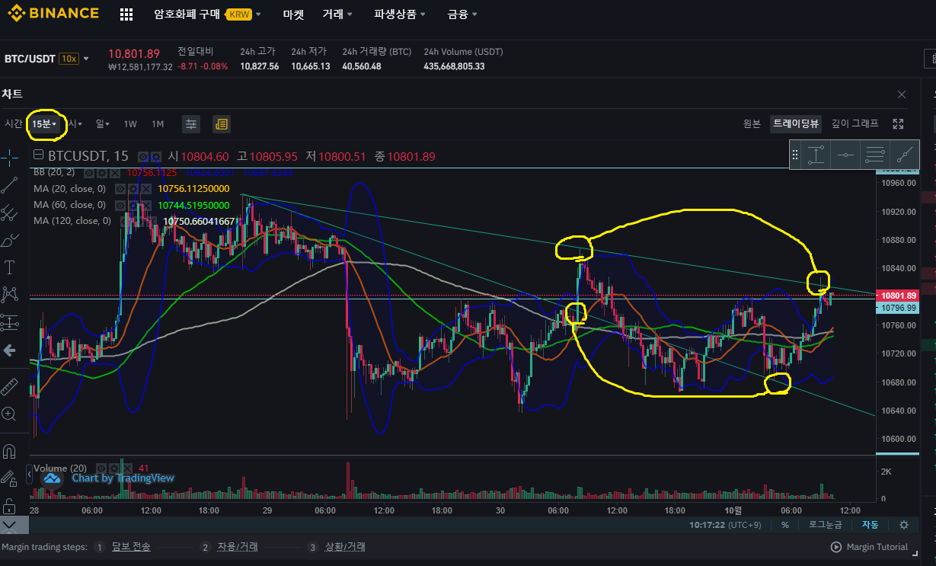
Task: Select the diagonal line tool in floating toolbar
Action: (x=905, y=155)
